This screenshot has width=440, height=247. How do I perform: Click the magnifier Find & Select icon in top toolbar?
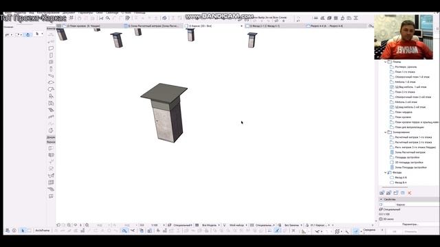pyautogui.click(x=108, y=19)
